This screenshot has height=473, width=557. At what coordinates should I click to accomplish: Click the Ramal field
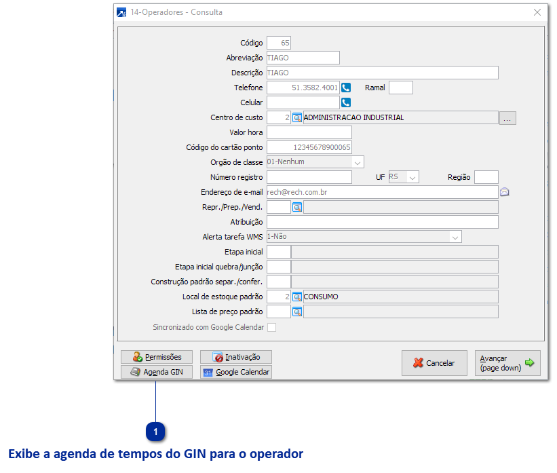(x=401, y=88)
